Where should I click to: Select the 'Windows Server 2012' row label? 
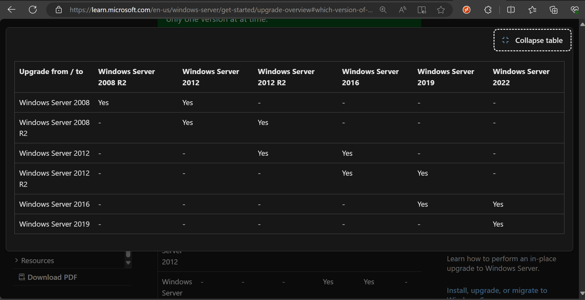pos(55,153)
